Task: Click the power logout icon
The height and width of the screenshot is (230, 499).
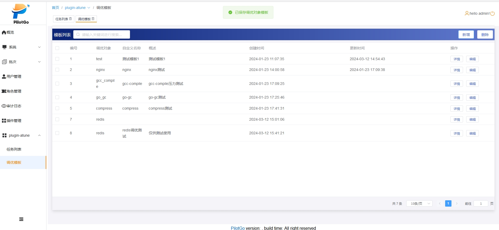Action: [x=492, y=13]
